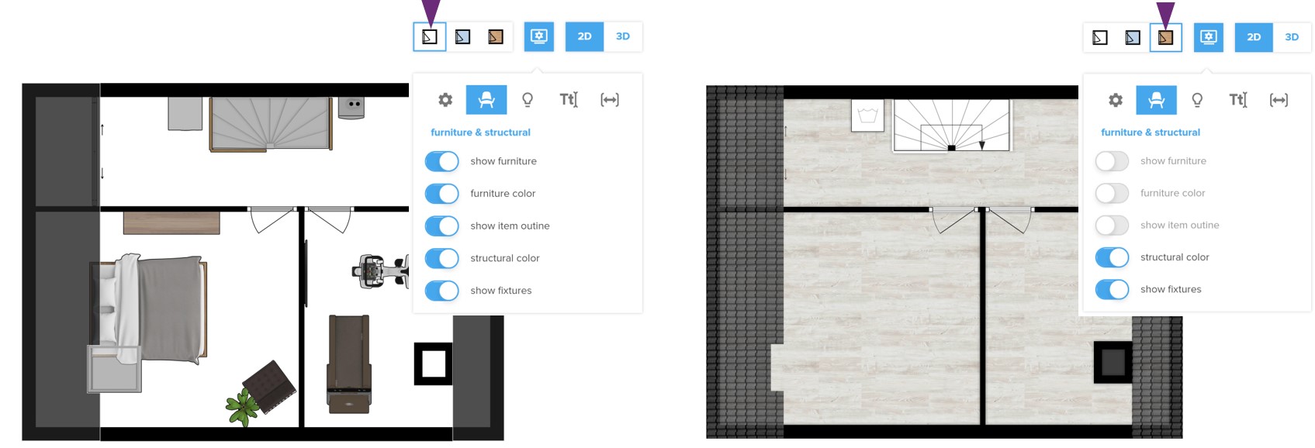
Task: Select blue-tinted preset in left toolbar
Action: tap(462, 37)
